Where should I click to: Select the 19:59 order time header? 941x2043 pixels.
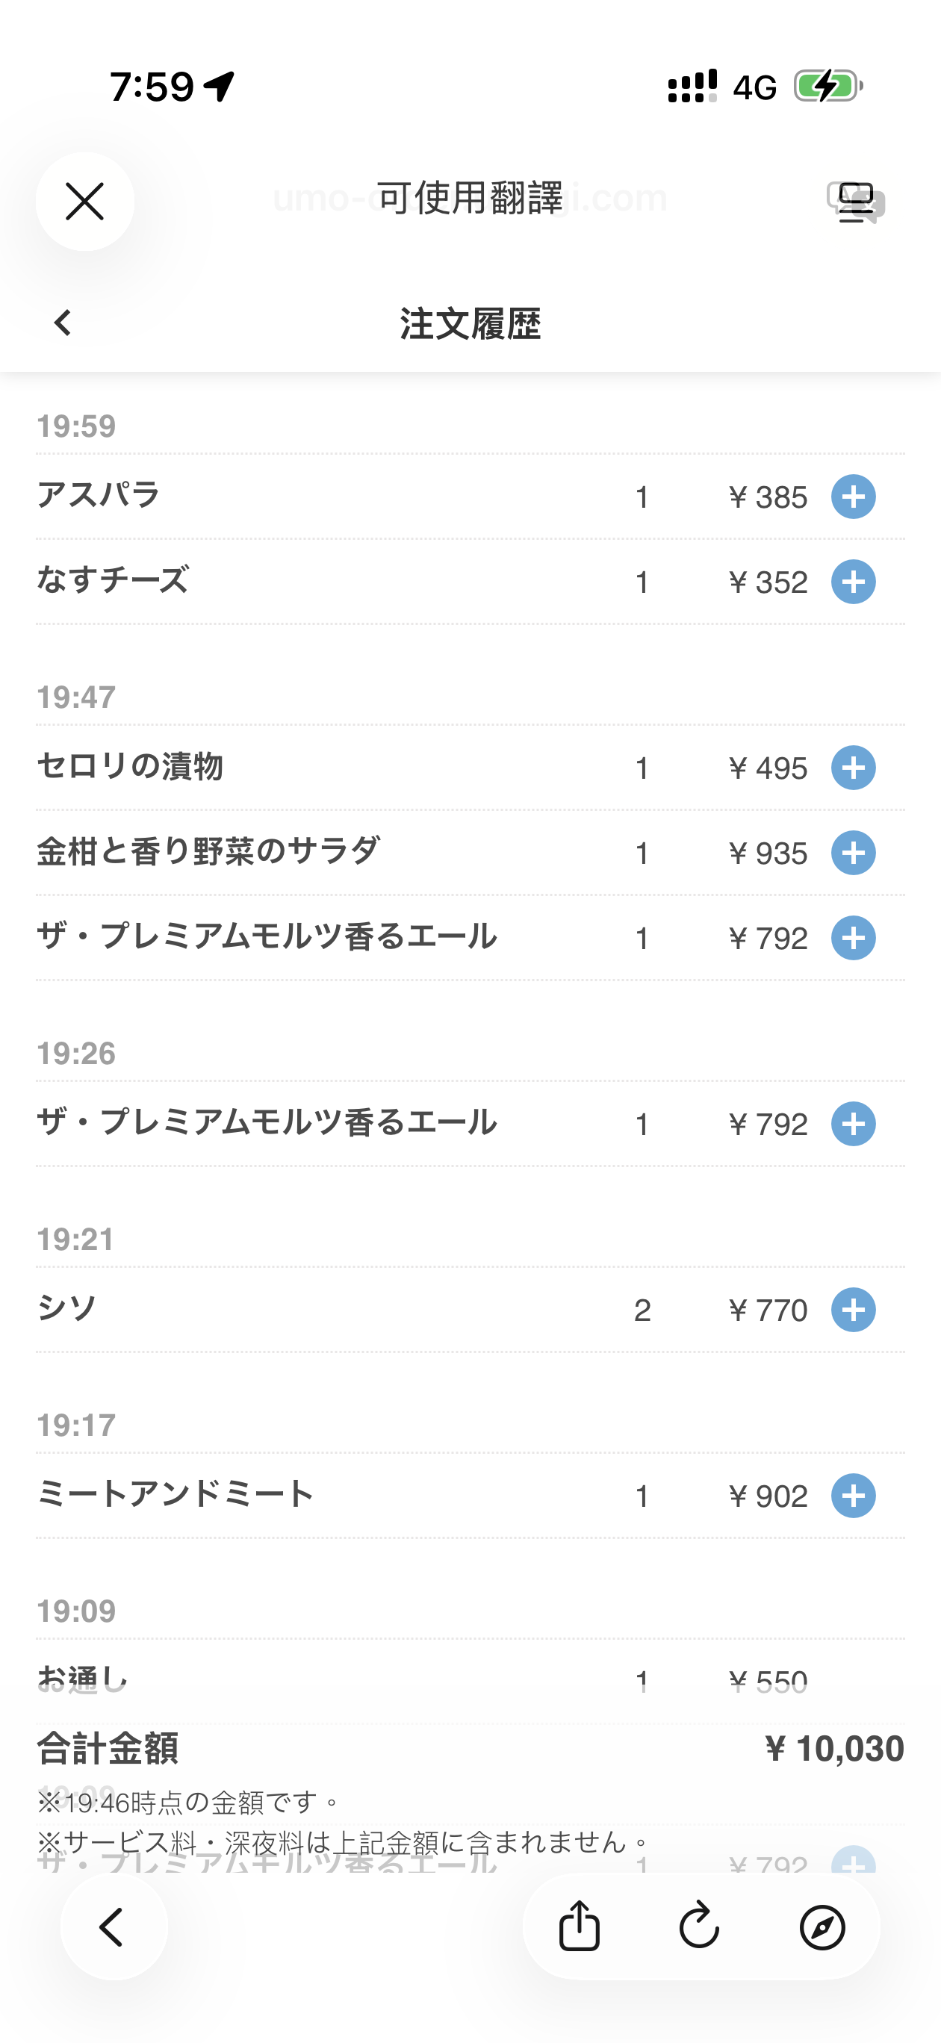click(76, 426)
